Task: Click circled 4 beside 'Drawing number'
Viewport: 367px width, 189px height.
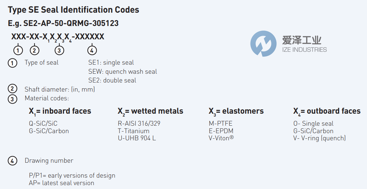Action: [12, 161]
